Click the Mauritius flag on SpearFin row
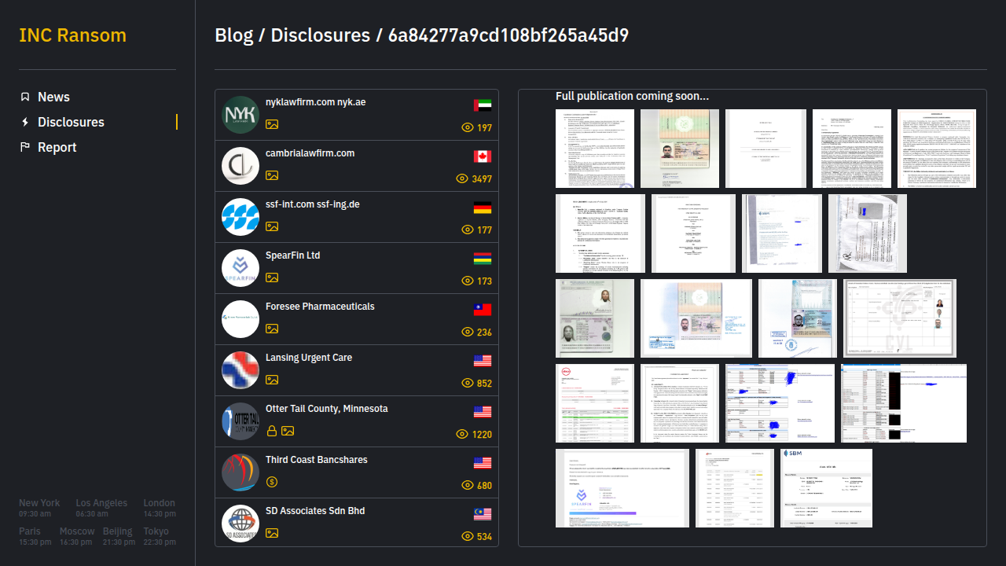The height and width of the screenshot is (566, 1006). [483, 259]
